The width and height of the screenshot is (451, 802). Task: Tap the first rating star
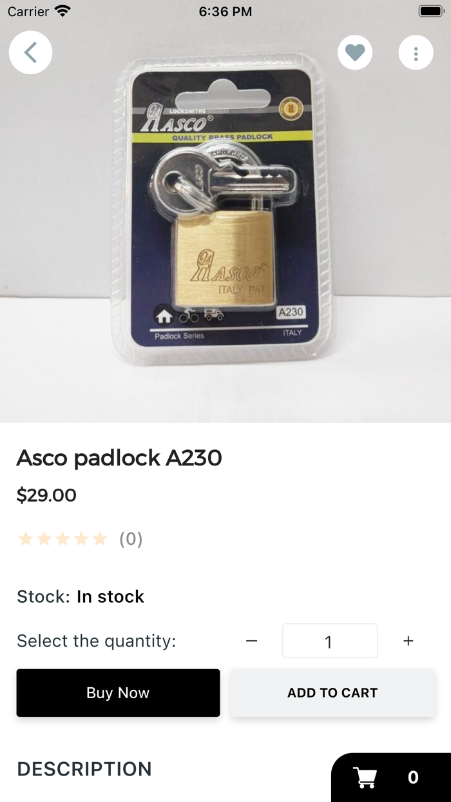click(x=25, y=538)
